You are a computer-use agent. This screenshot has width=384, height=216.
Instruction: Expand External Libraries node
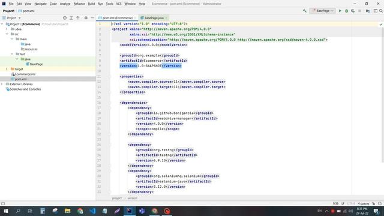(x=2, y=84)
